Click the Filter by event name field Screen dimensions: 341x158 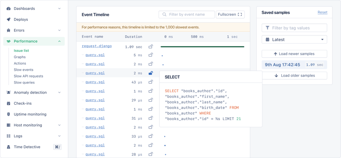(x=187, y=14)
